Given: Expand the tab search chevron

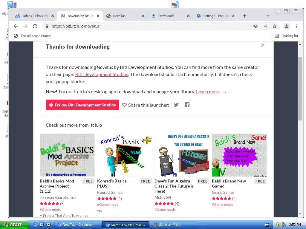Looking at the screenshot, I should click(x=268, y=16).
